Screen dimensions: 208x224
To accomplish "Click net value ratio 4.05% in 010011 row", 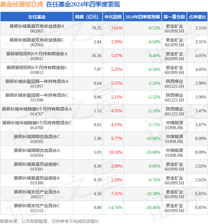I will click(x=201, y=56).
